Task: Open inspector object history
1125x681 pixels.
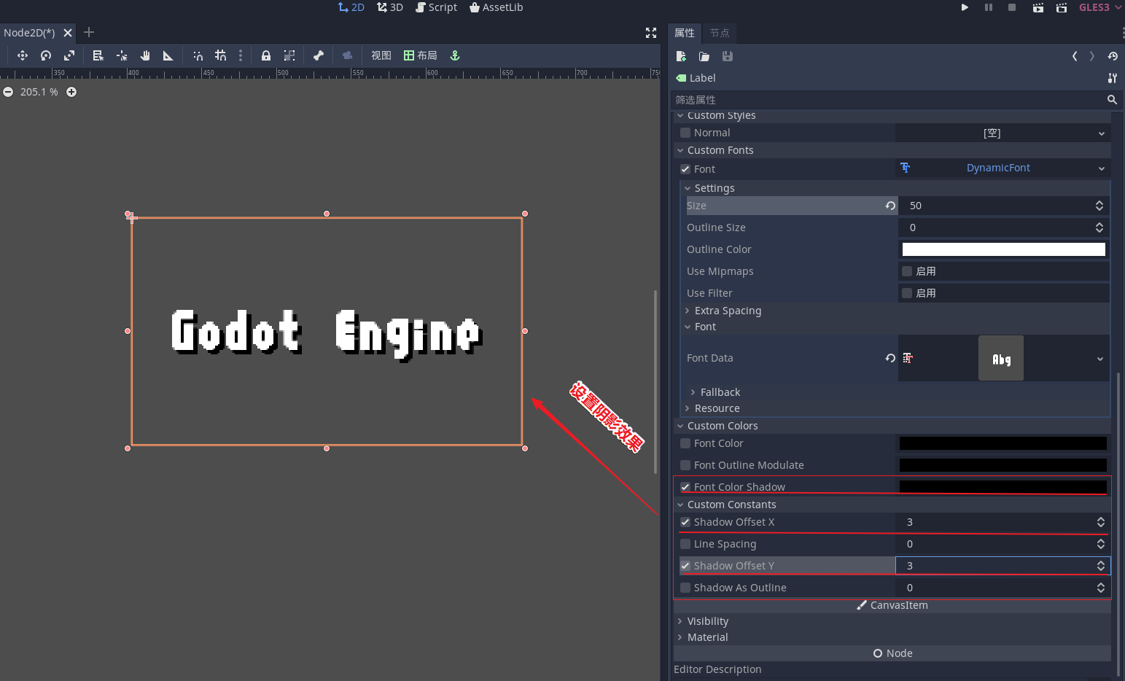Action: 1113,56
